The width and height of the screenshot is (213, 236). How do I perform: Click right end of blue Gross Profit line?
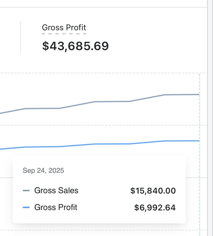tap(198, 141)
